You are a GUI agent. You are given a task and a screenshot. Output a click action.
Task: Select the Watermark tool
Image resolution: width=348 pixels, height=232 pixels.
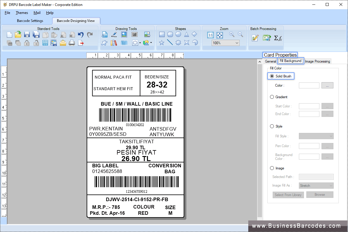tap(124, 42)
